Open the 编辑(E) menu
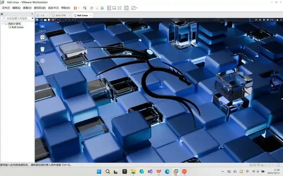 click(x=16, y=8)
